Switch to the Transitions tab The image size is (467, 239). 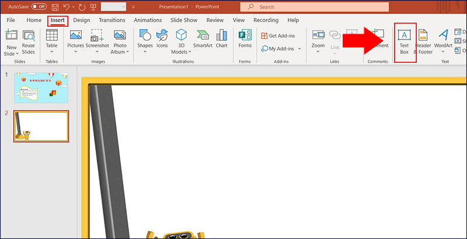(112, 20)
